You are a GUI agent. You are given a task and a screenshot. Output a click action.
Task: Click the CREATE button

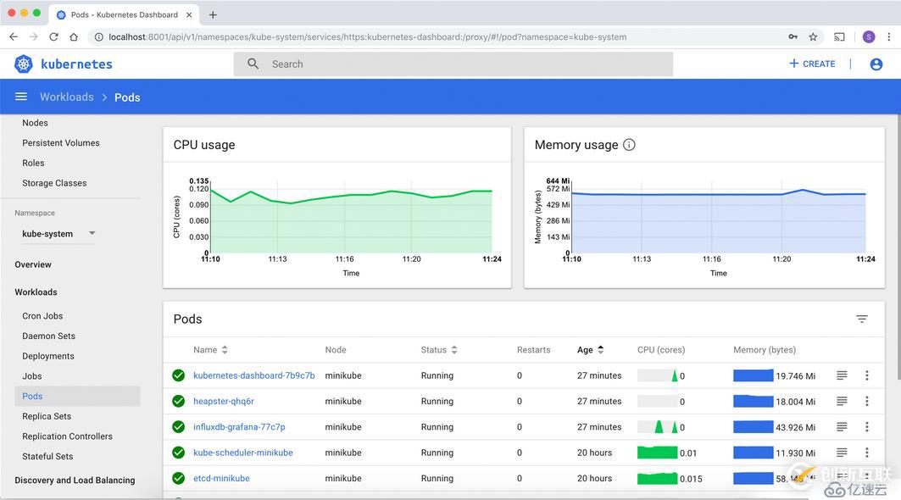pos(811,64)
